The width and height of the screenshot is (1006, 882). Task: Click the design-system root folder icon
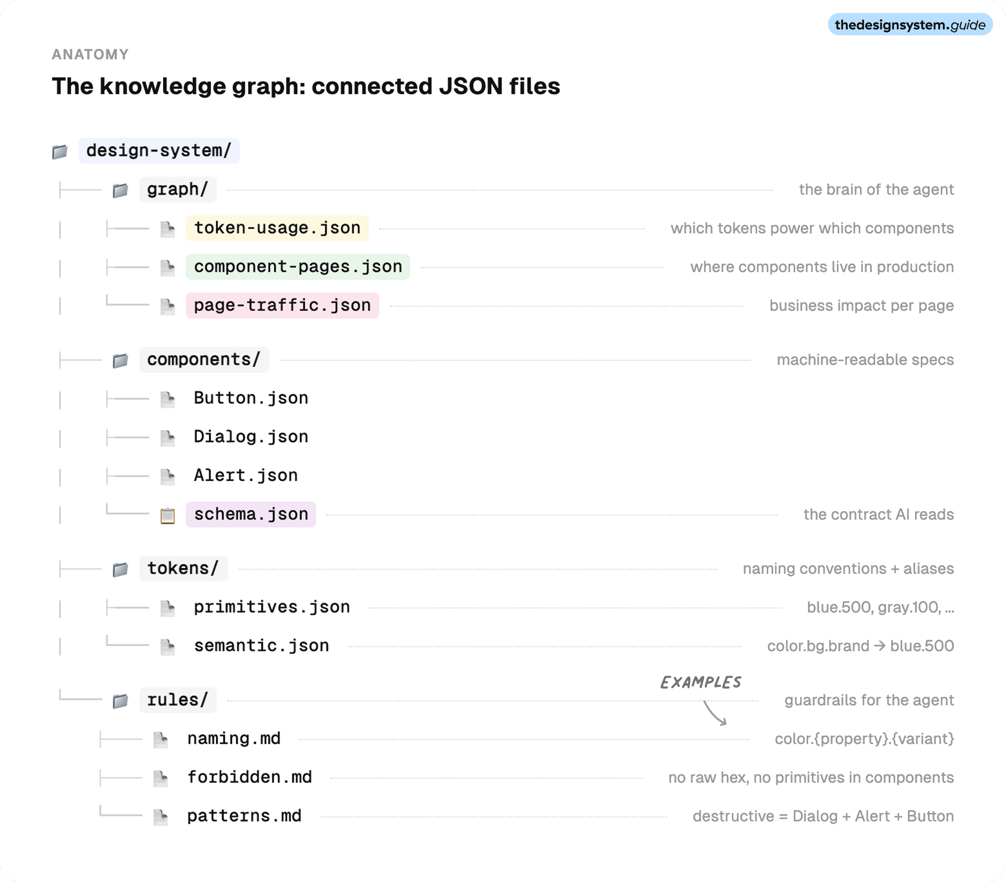(60, 152)
